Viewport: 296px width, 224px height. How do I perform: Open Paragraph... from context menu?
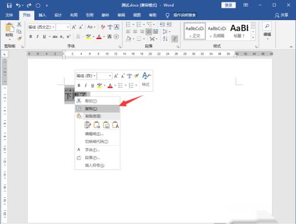pos(98,158)
